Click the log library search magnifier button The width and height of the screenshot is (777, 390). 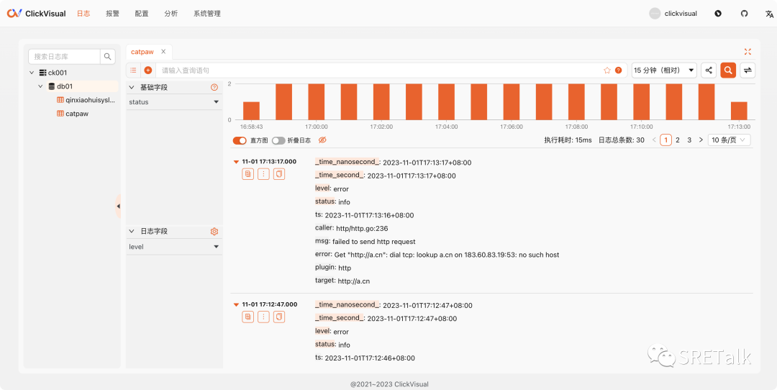coord(108,57)
